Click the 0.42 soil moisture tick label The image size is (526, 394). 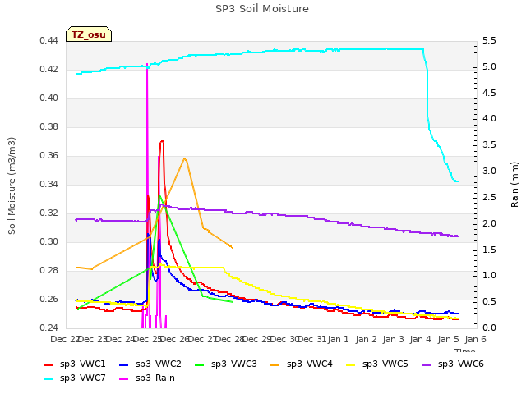point(48,69)
